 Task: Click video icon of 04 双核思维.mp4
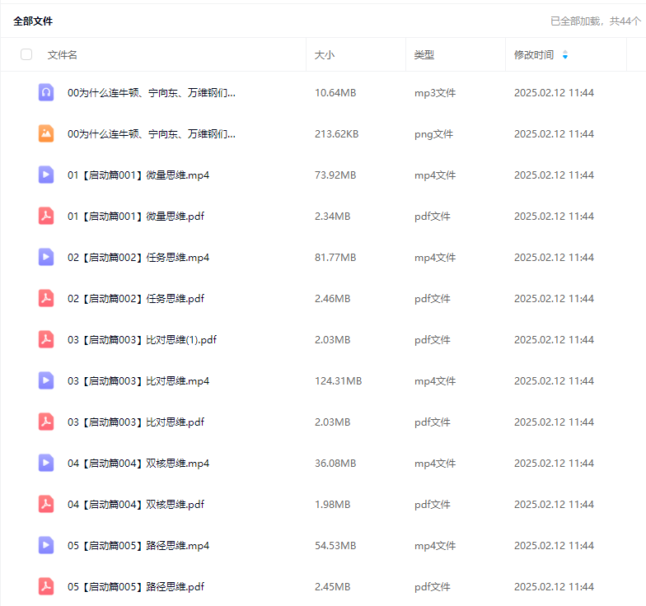[x=46, y=463]
